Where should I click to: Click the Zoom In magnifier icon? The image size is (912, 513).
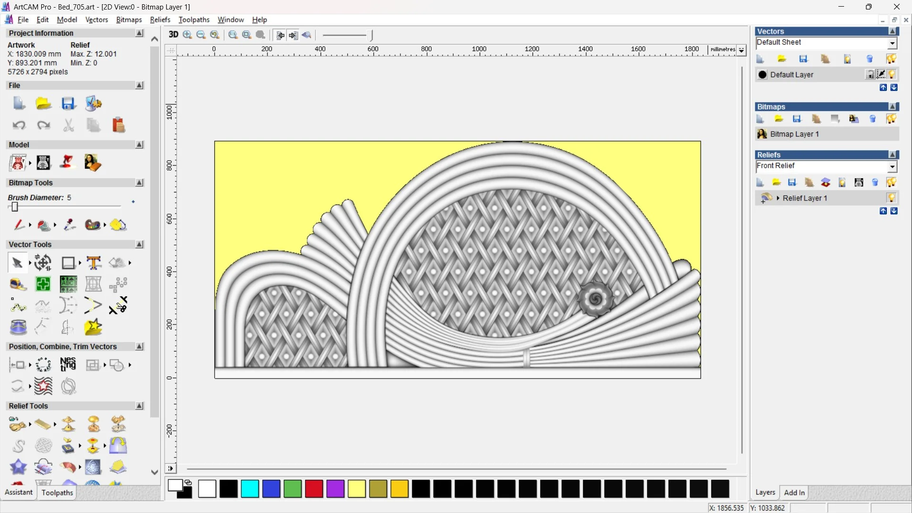coord(187,35)
